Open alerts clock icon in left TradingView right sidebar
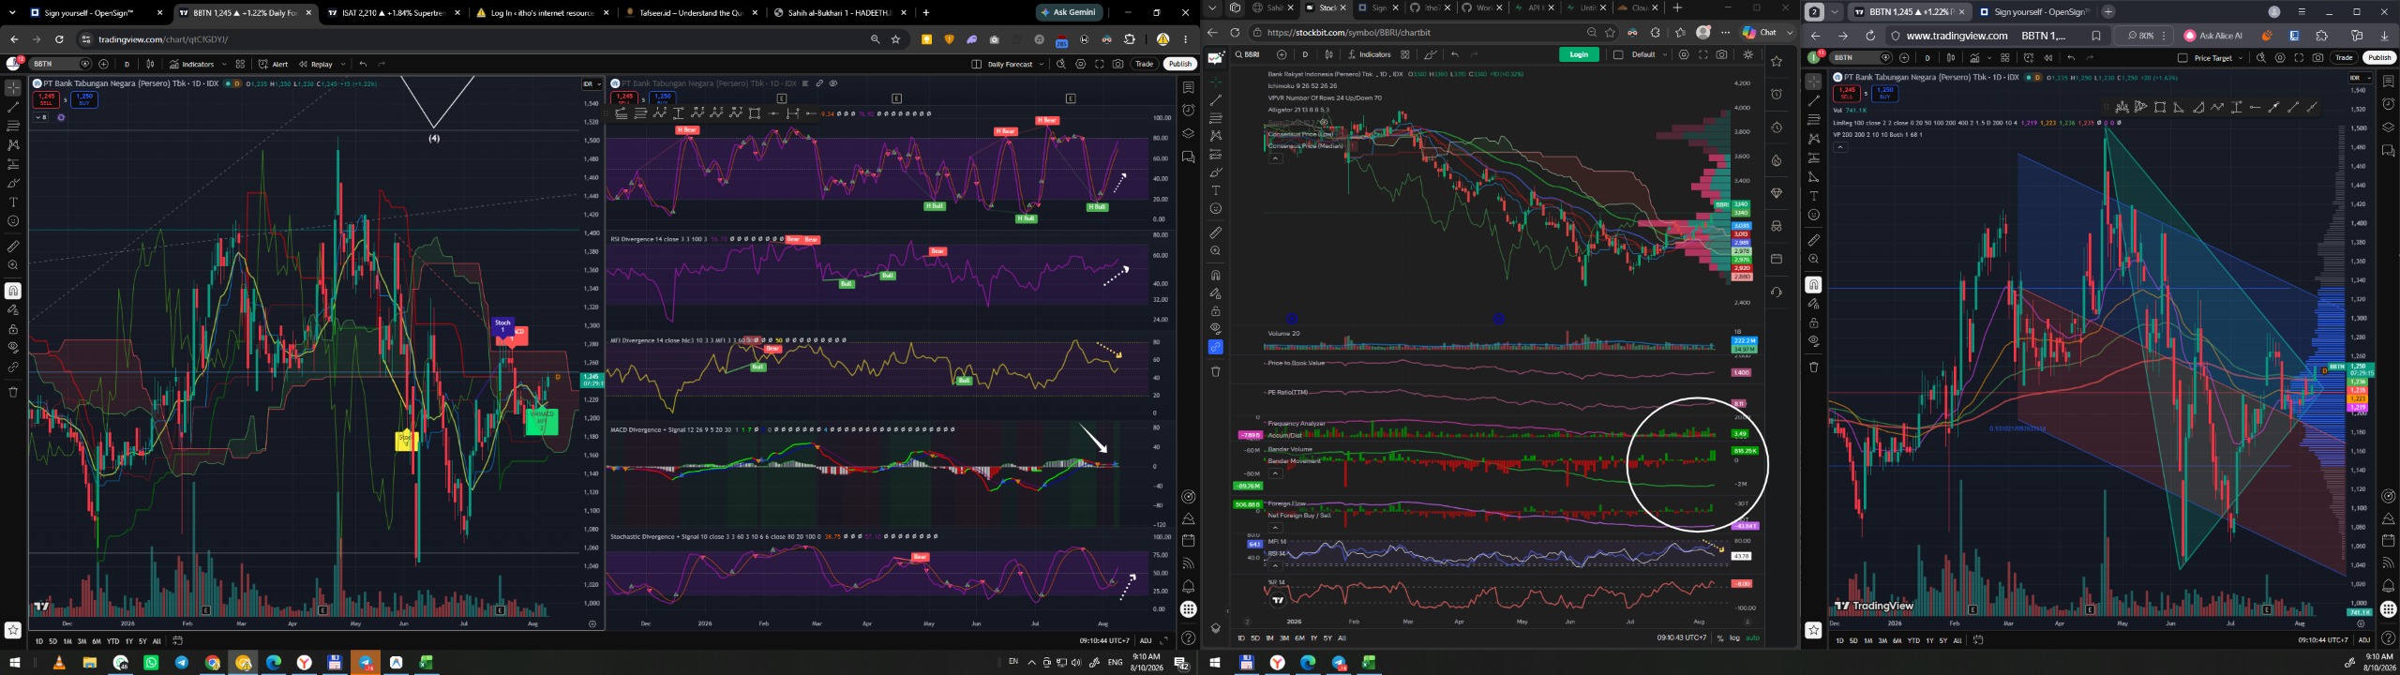Screen dimensions: 2400x675 point(1188,111)
